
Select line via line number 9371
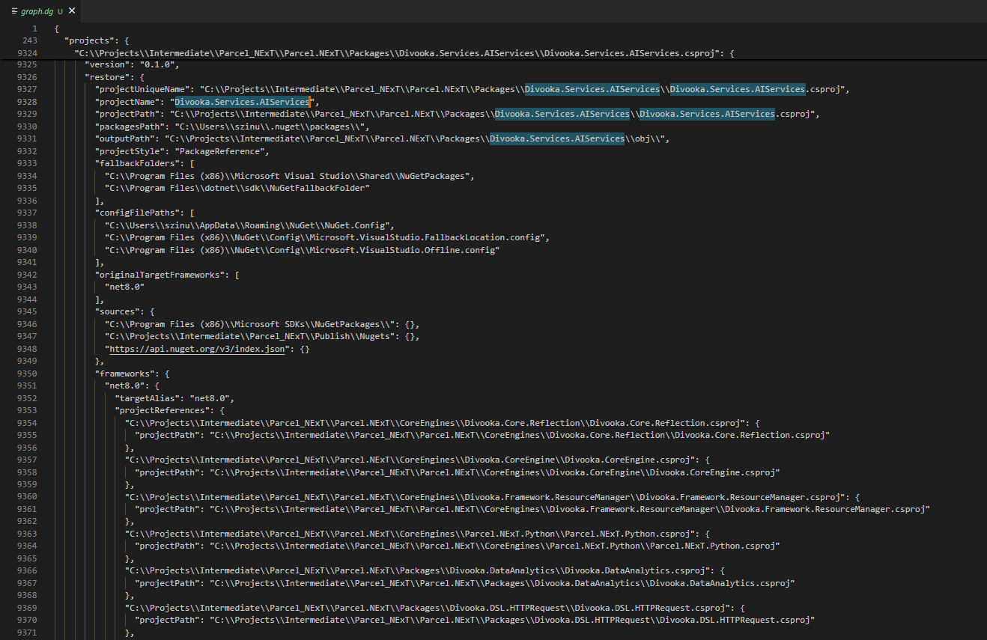[27, 633]
